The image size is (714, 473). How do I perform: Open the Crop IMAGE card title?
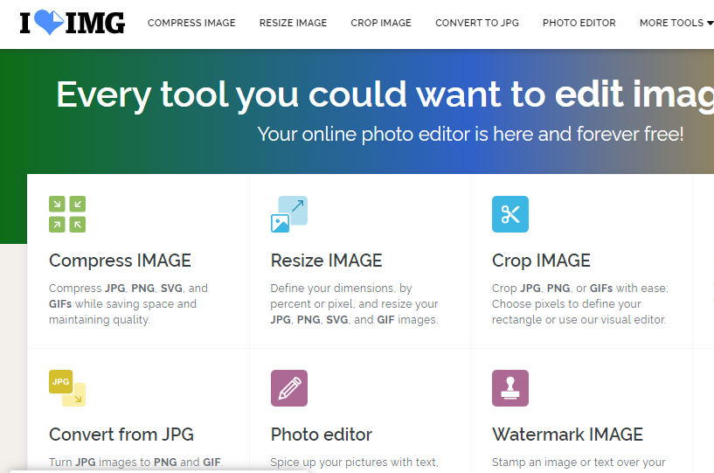(541, 261)
